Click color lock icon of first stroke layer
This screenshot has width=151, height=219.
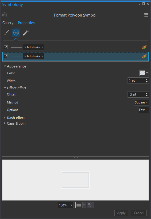click(144, 47)
